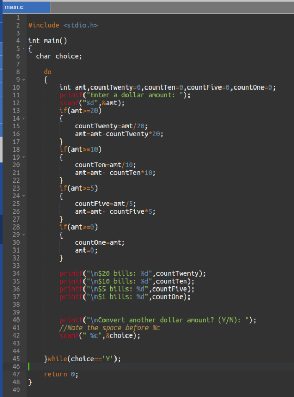Click the amt=amt-countTwenty*20; statement

(x=119, y=134)
